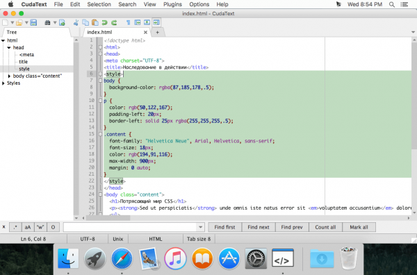Redo with the green right arrow icon
This screenshot has height=275, width=417.
pos(114,23)
